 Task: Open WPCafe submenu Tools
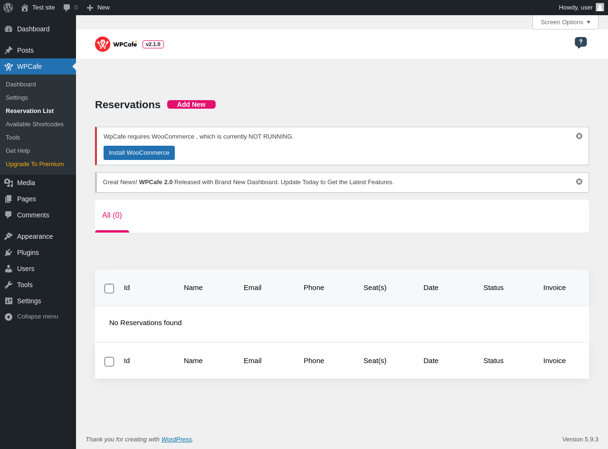coord(13,138)
